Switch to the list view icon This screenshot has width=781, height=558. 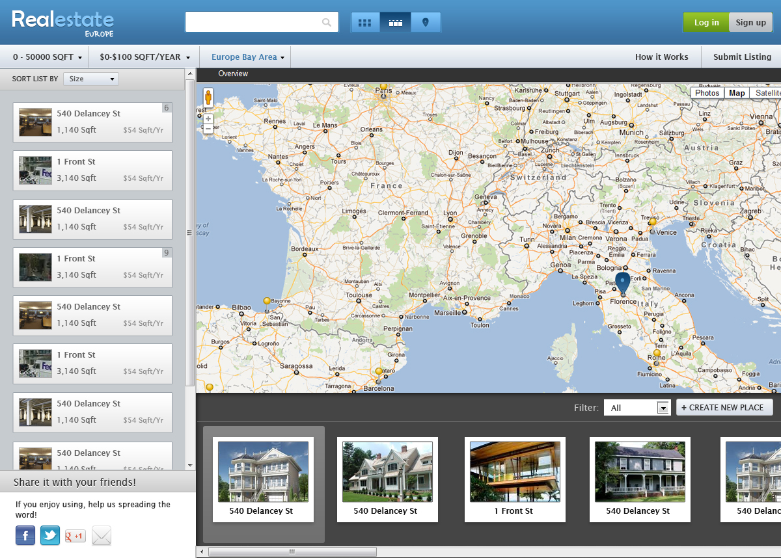[395, 23]
